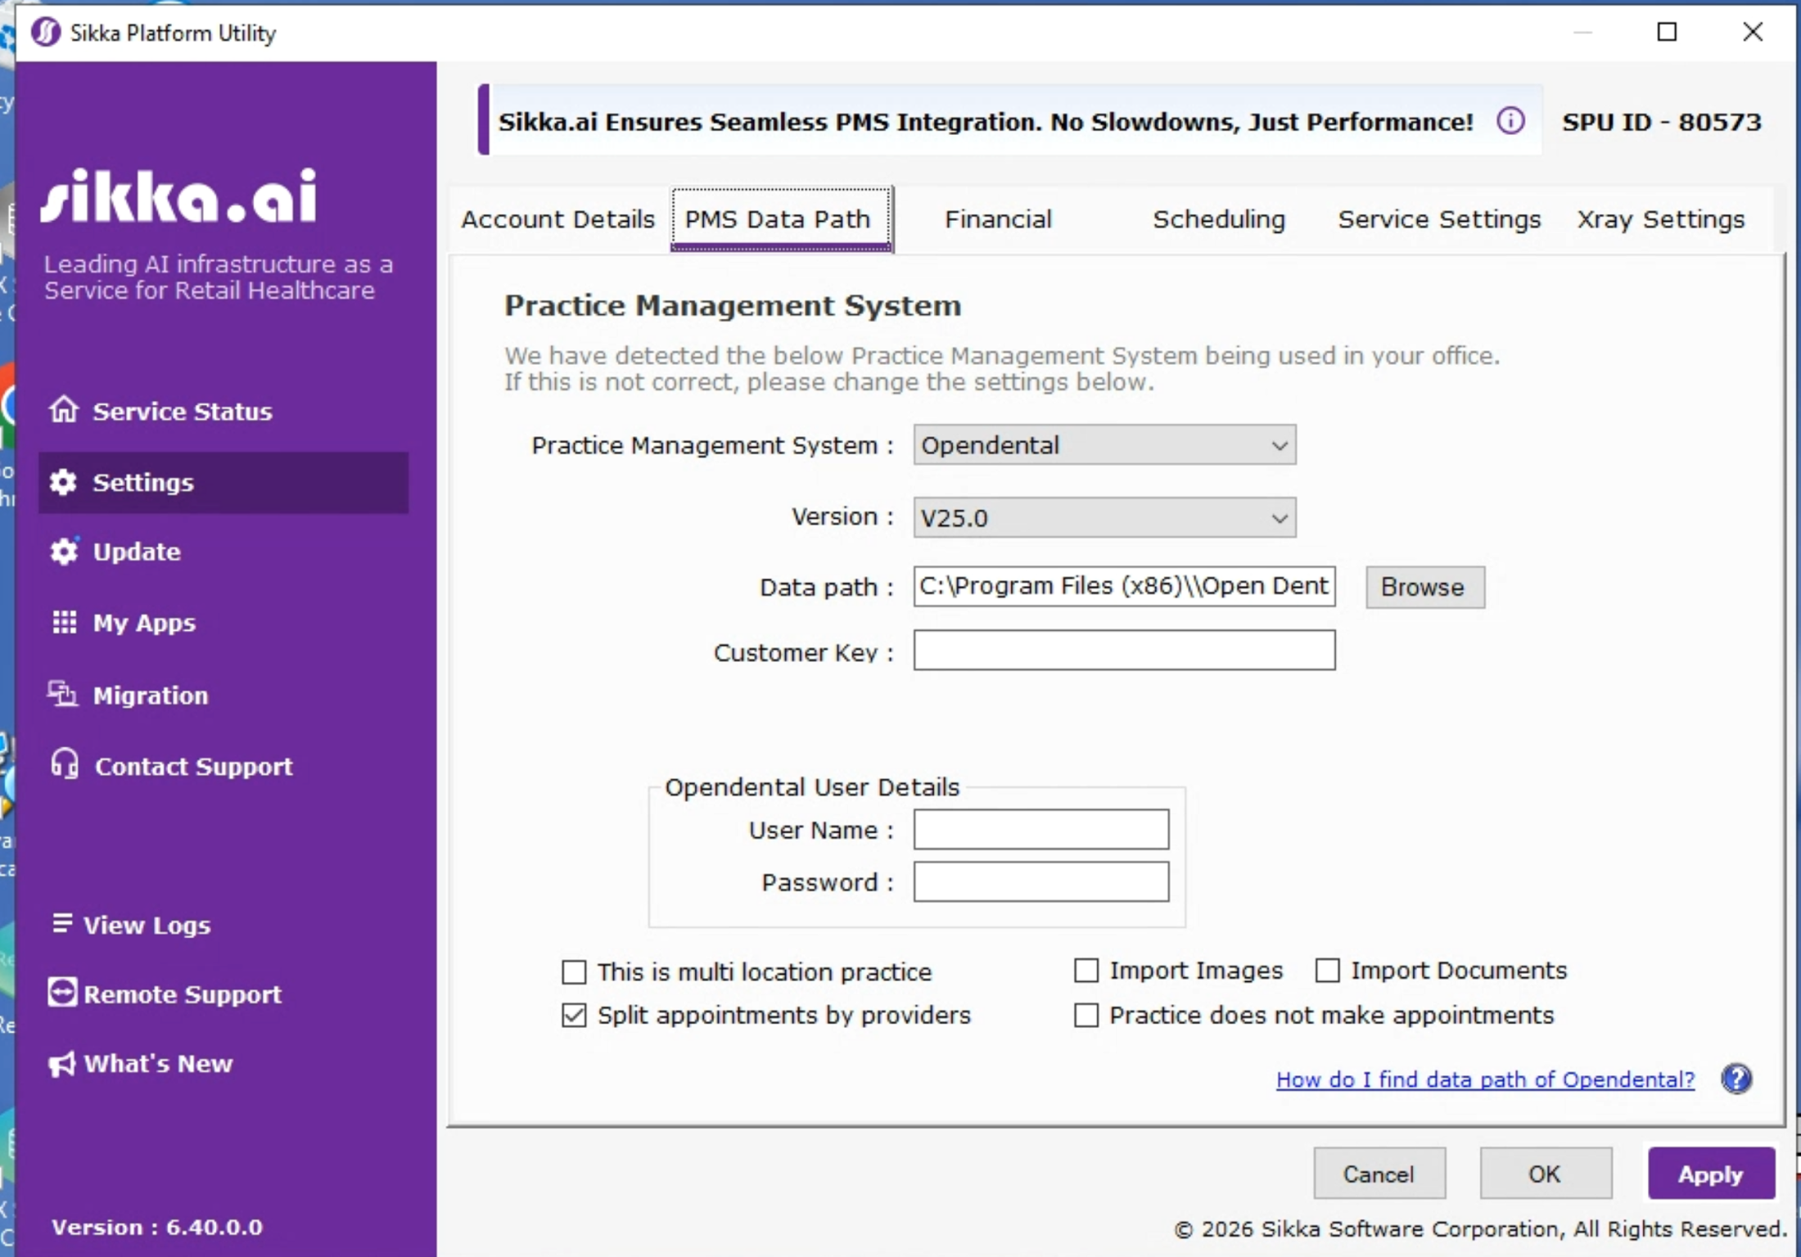The image size is (1801, 1257).
Task: Close the Sikka Platform Utility window
Action: coord(1753,32)
